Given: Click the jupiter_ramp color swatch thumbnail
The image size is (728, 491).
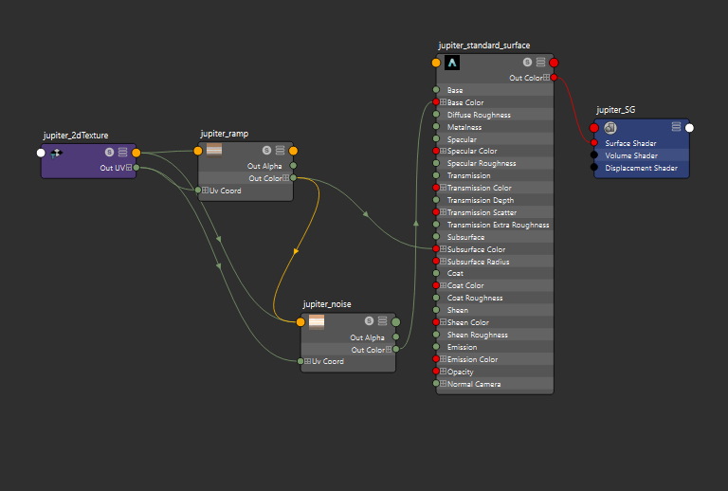Looking at the screenshot, I should point(214,150).
